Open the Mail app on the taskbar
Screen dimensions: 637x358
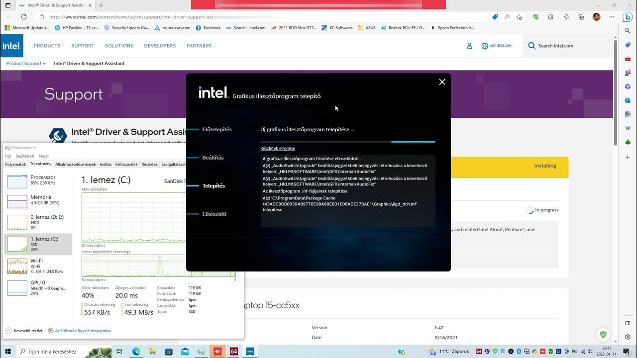point(185,351)
